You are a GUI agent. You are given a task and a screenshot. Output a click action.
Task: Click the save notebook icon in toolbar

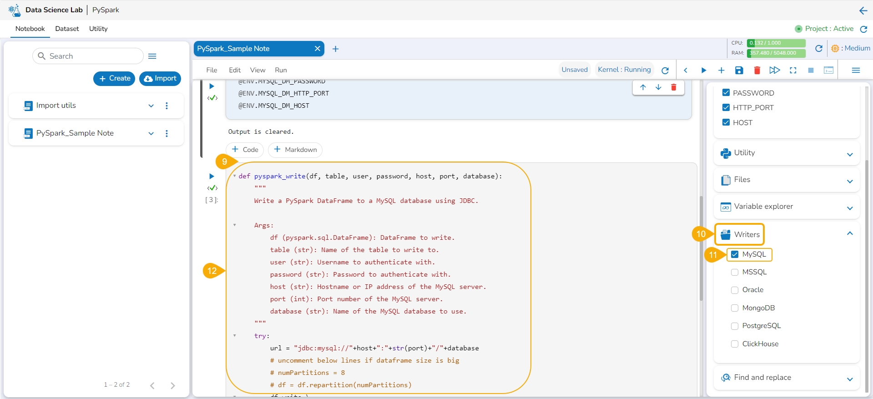(739, 70)
